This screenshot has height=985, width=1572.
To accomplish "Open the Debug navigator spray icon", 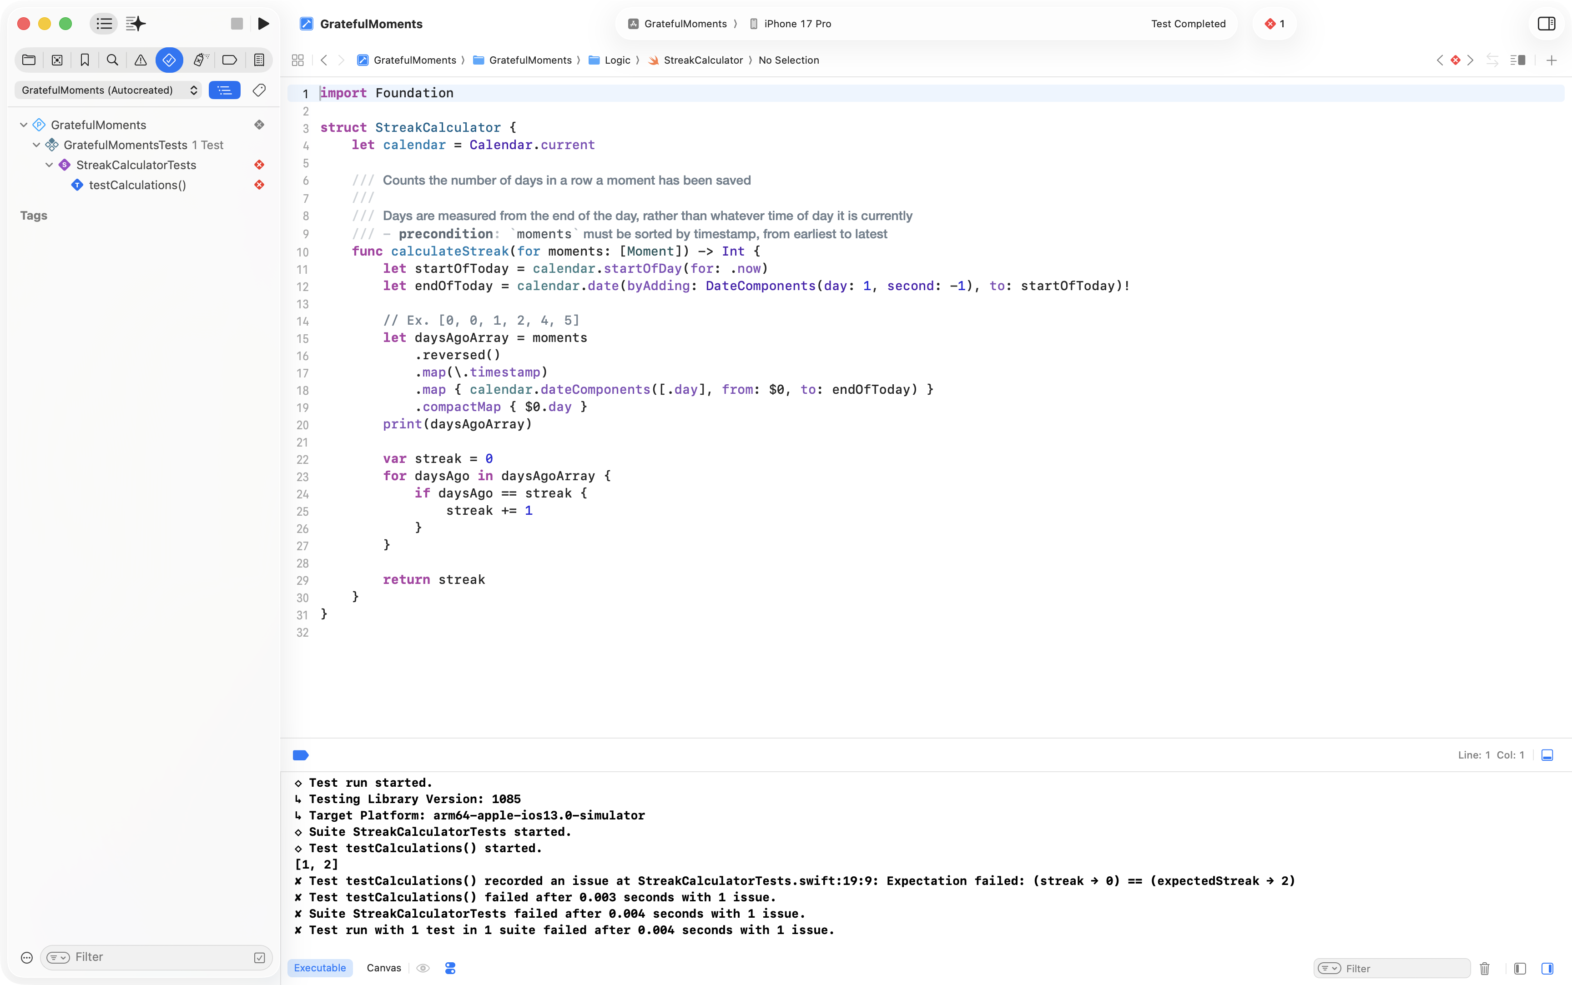I will pos(201,60).
